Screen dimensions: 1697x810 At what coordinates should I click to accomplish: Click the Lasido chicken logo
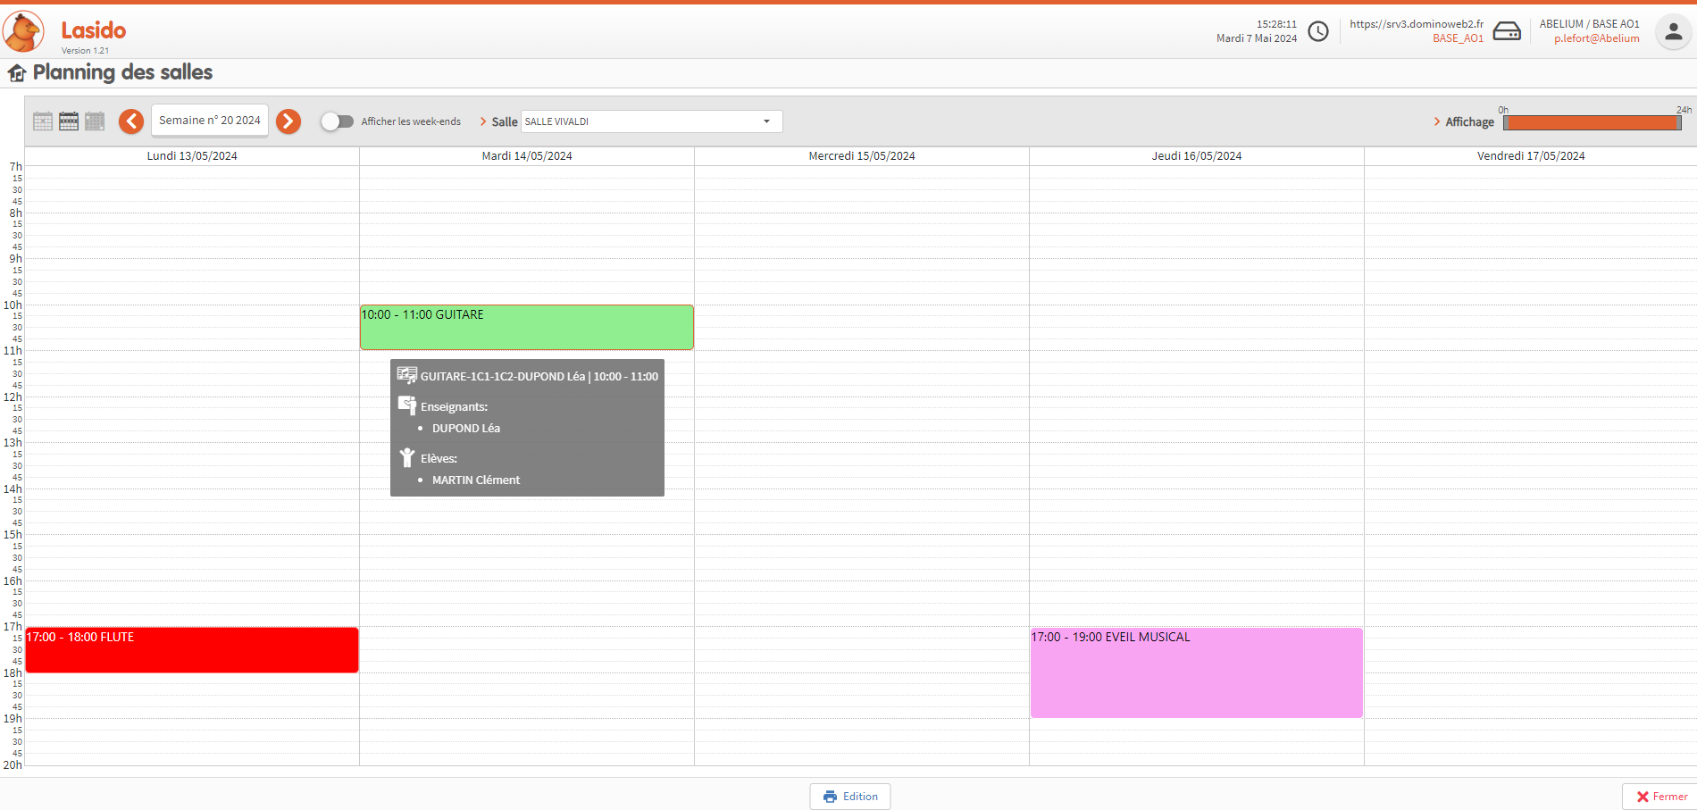(23, 31)
